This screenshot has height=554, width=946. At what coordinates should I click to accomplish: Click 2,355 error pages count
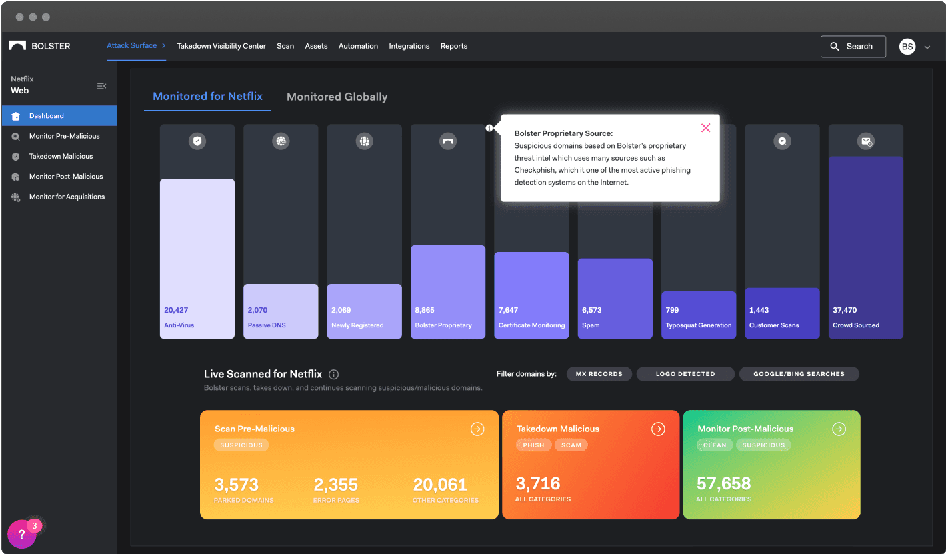[x=336, y=485]
